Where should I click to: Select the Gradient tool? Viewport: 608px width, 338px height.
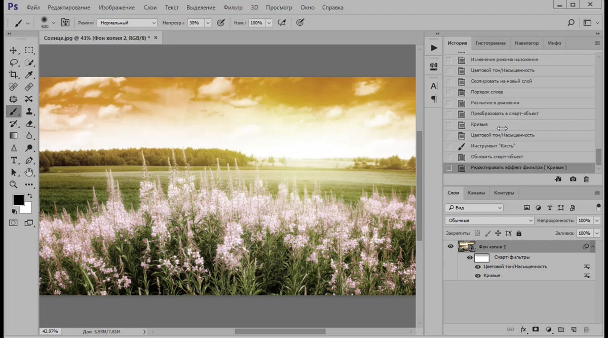click(x=14, y=136)
